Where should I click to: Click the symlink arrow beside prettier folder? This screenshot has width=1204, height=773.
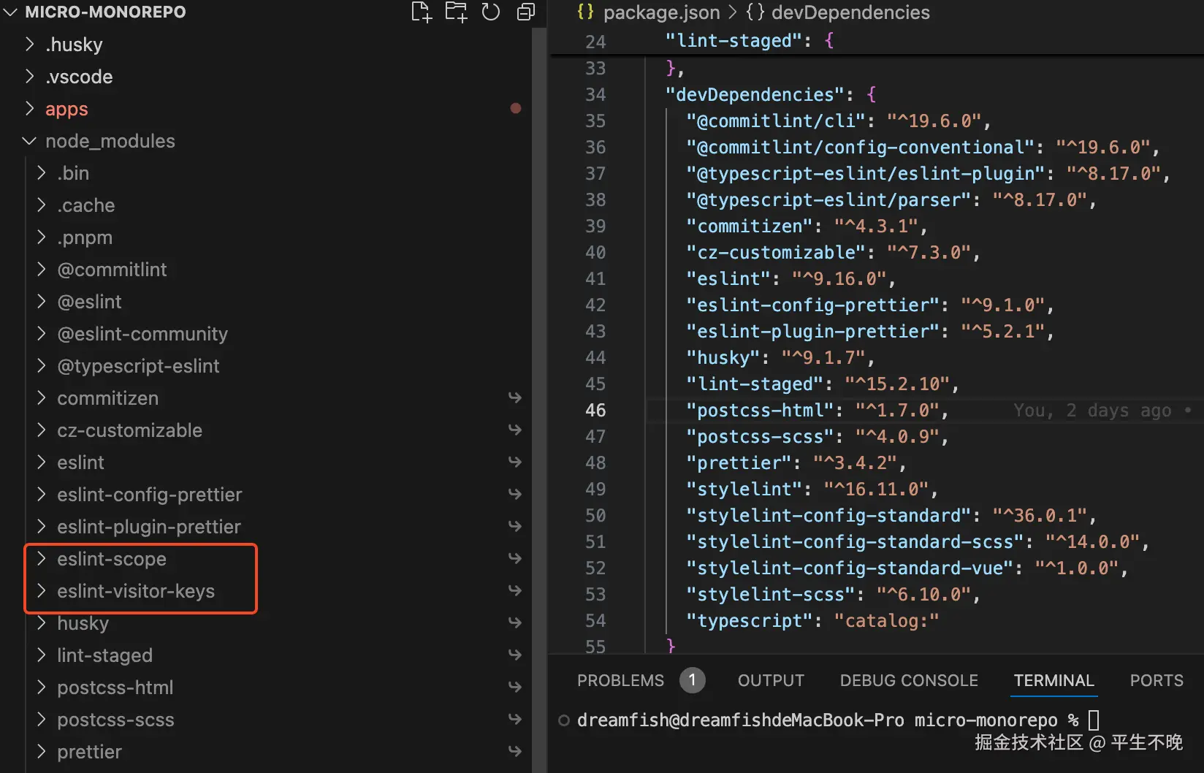pos(515,751)
